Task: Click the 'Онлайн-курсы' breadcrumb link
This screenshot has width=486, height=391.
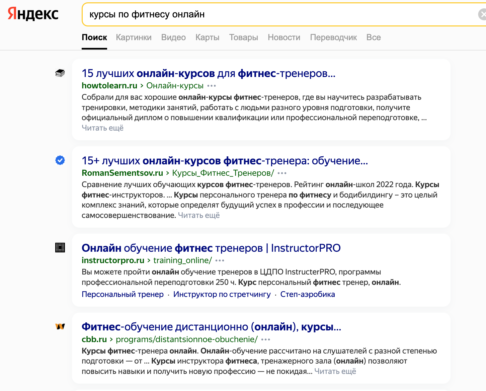Action: [x=175, y=86]
